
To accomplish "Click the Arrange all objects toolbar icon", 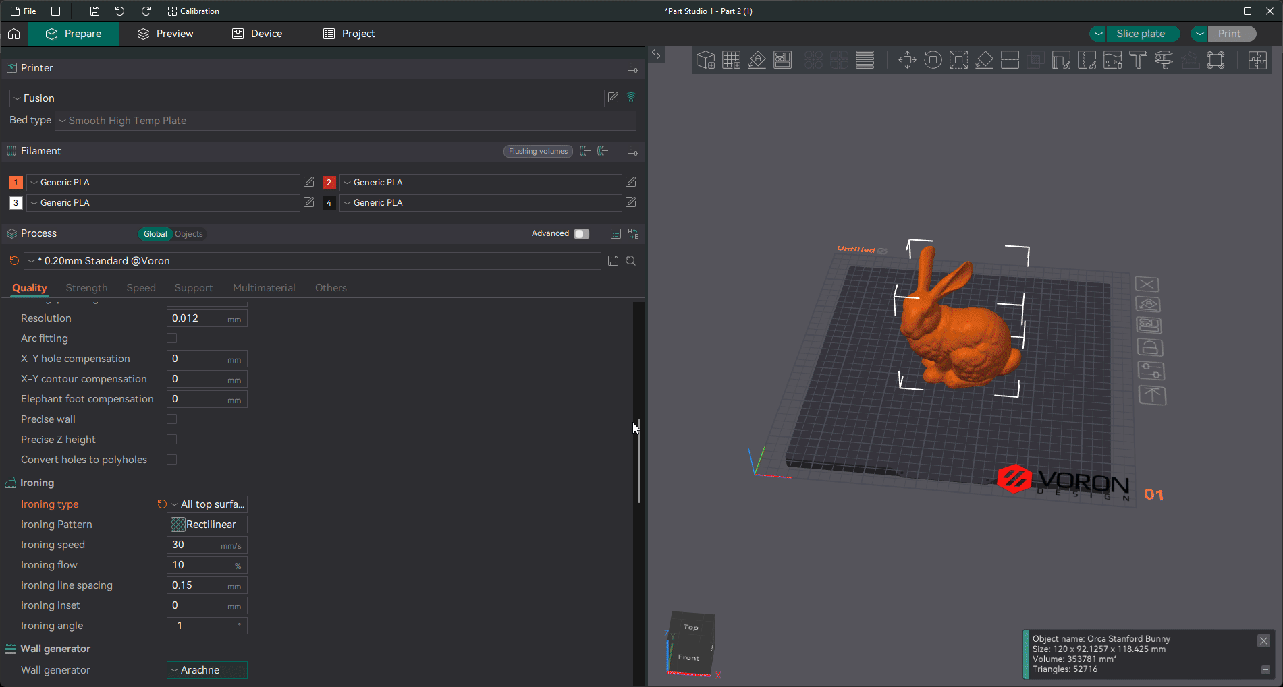I will tap(783, 60).
